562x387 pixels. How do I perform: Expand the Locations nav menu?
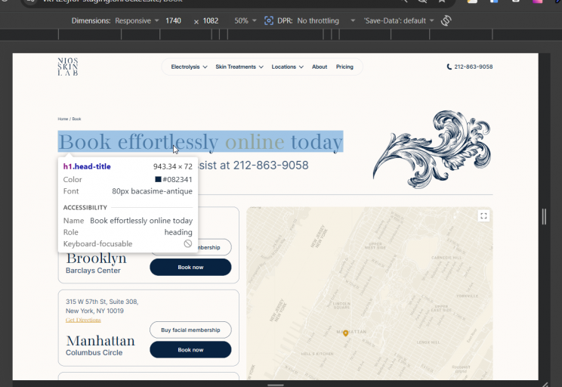coord(288,67)
